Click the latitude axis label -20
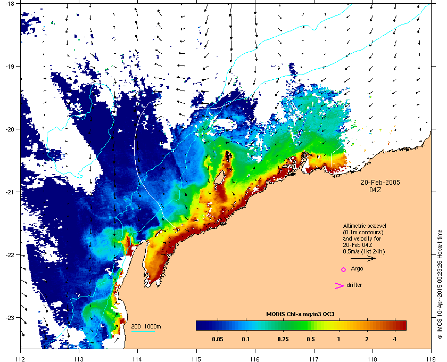Screen dimensions: 447x362 click(10, 129)
